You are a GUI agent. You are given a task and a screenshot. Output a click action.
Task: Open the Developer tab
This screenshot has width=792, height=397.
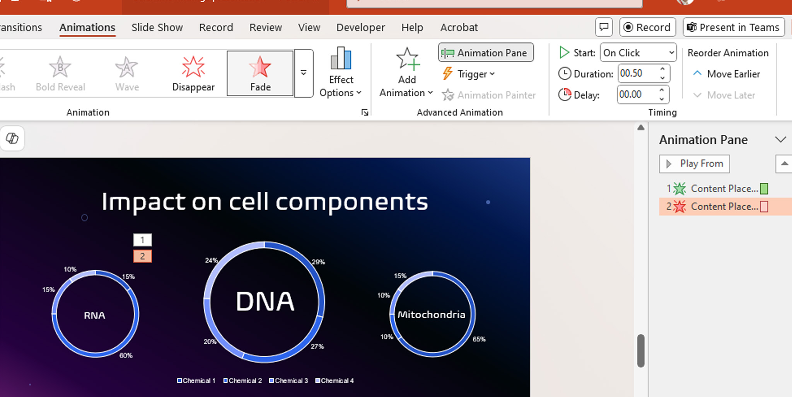click(360, 27)
